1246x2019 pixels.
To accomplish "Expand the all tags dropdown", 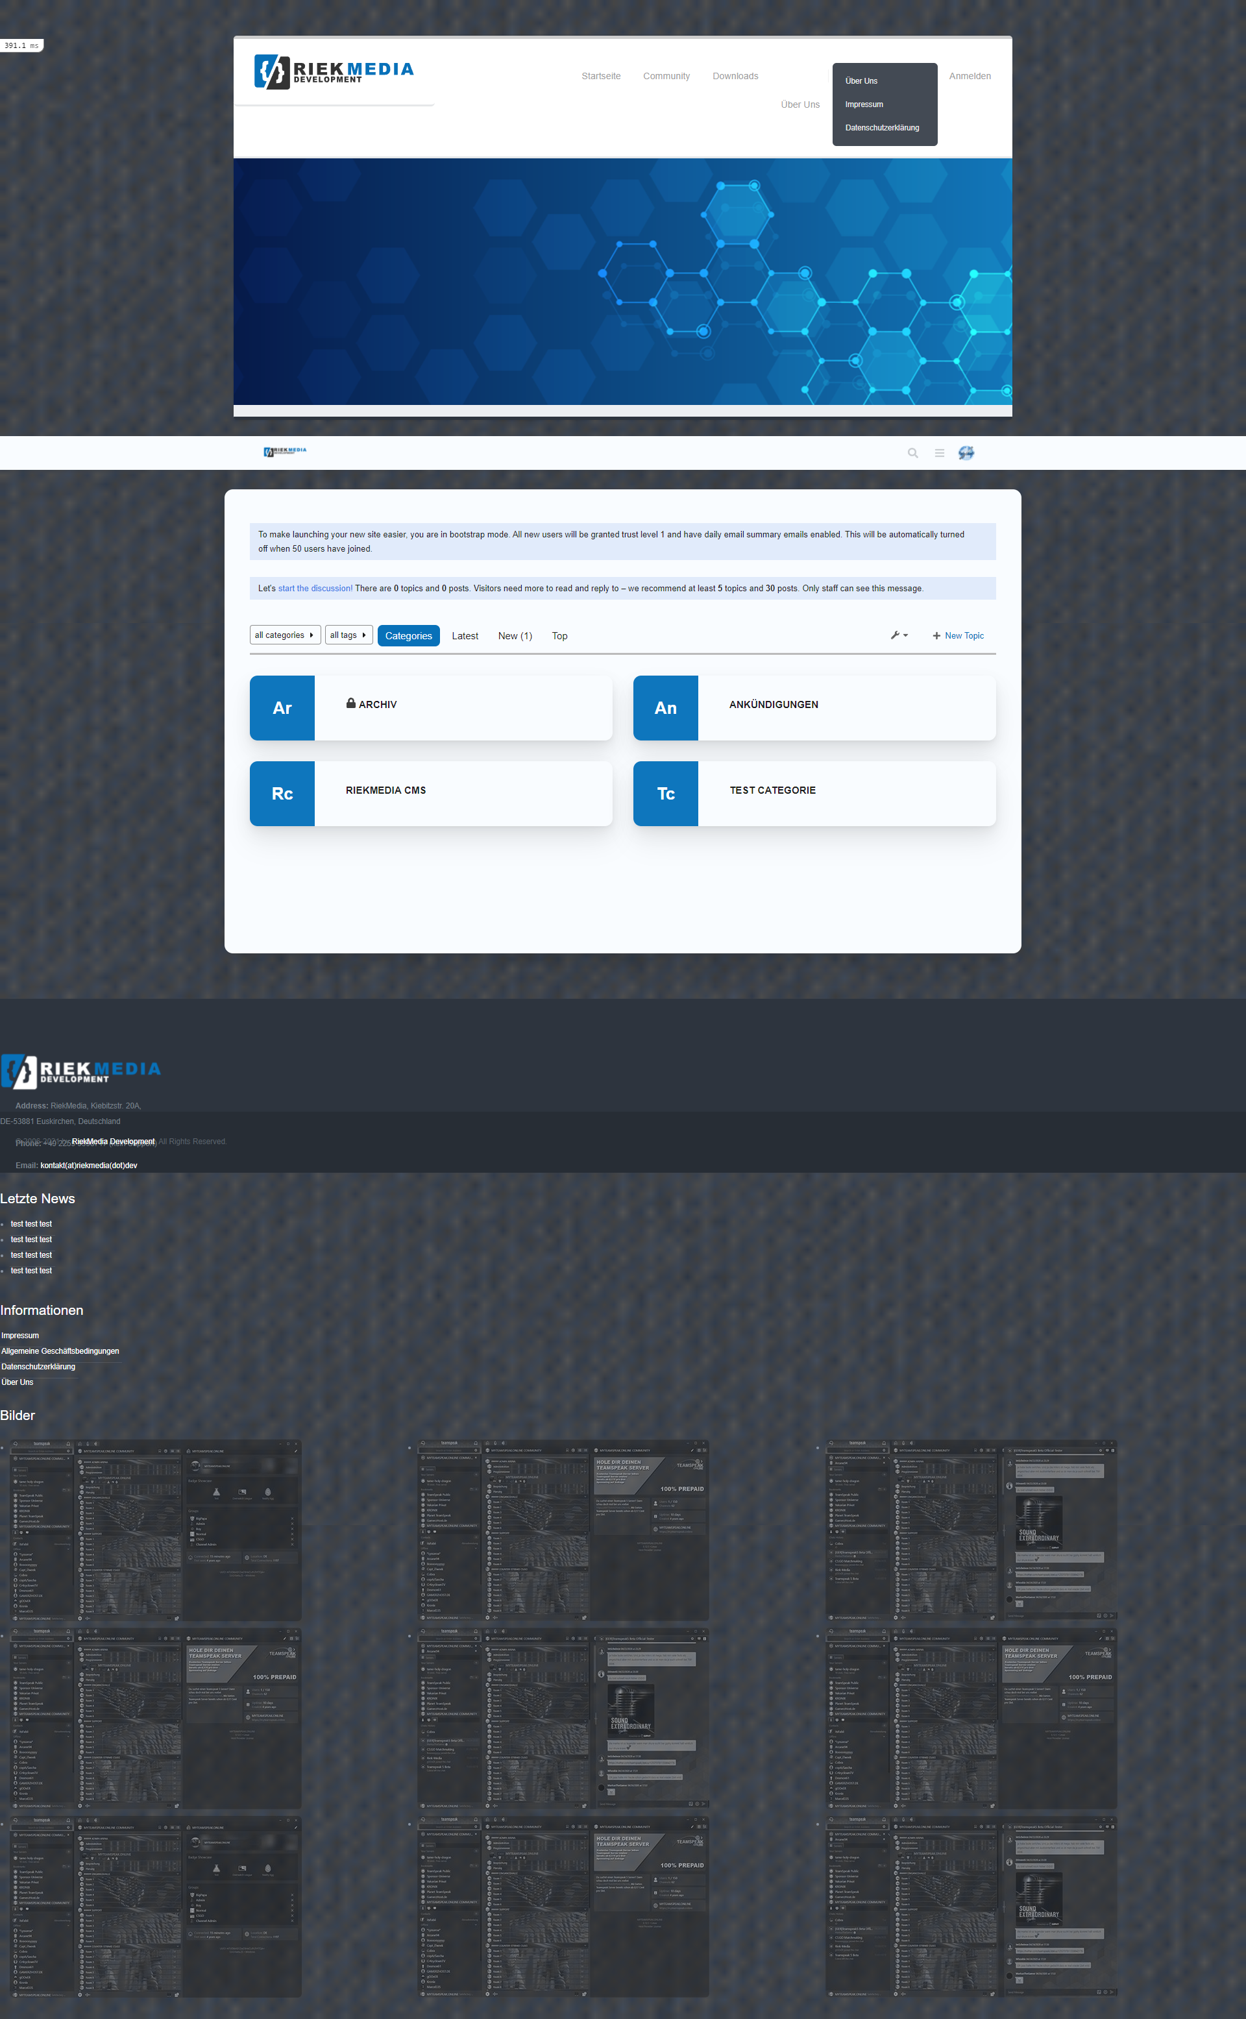I will (348, 635).
